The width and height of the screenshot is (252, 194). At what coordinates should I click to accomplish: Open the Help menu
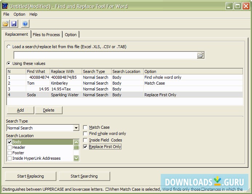click(33, 14)
